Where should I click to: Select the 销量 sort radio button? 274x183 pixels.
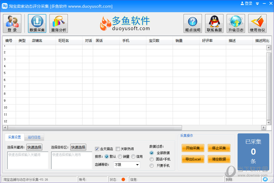tap(120, 156)
